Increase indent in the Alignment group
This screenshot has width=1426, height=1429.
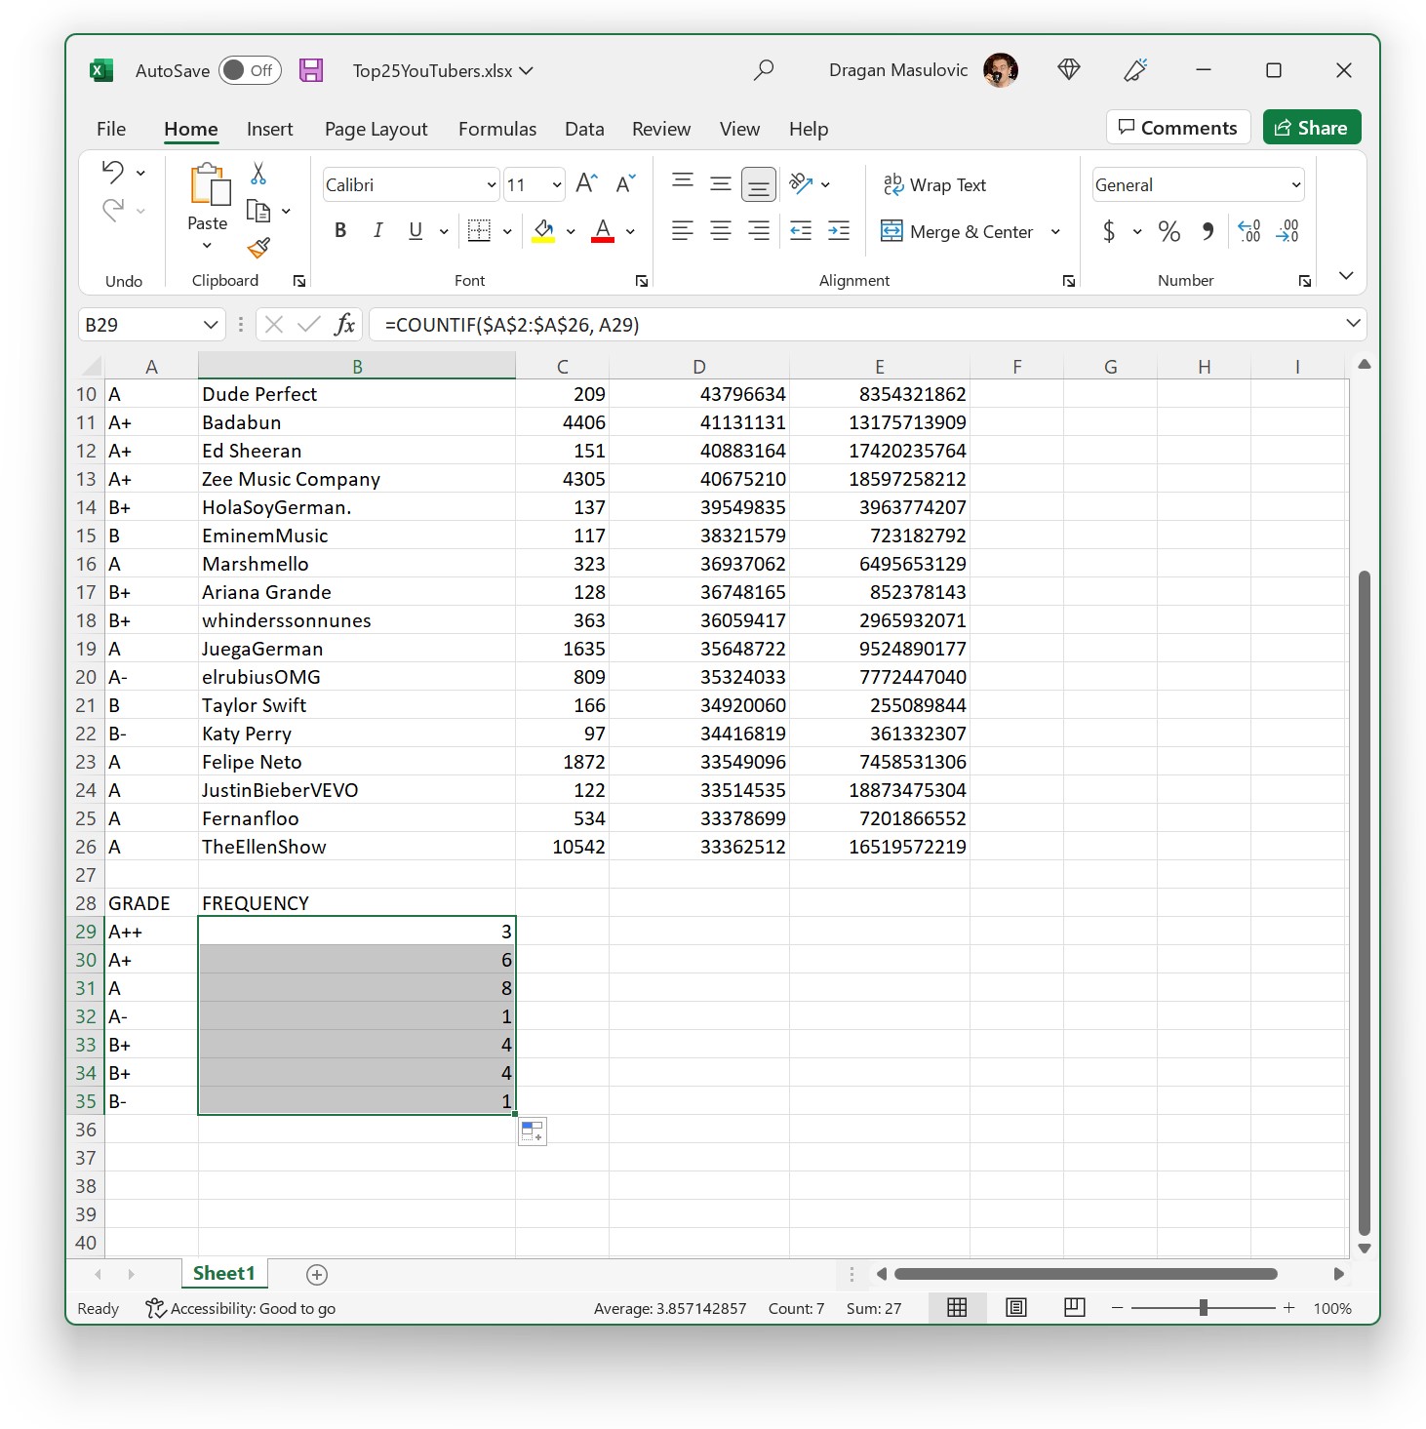tap(839, 230)
